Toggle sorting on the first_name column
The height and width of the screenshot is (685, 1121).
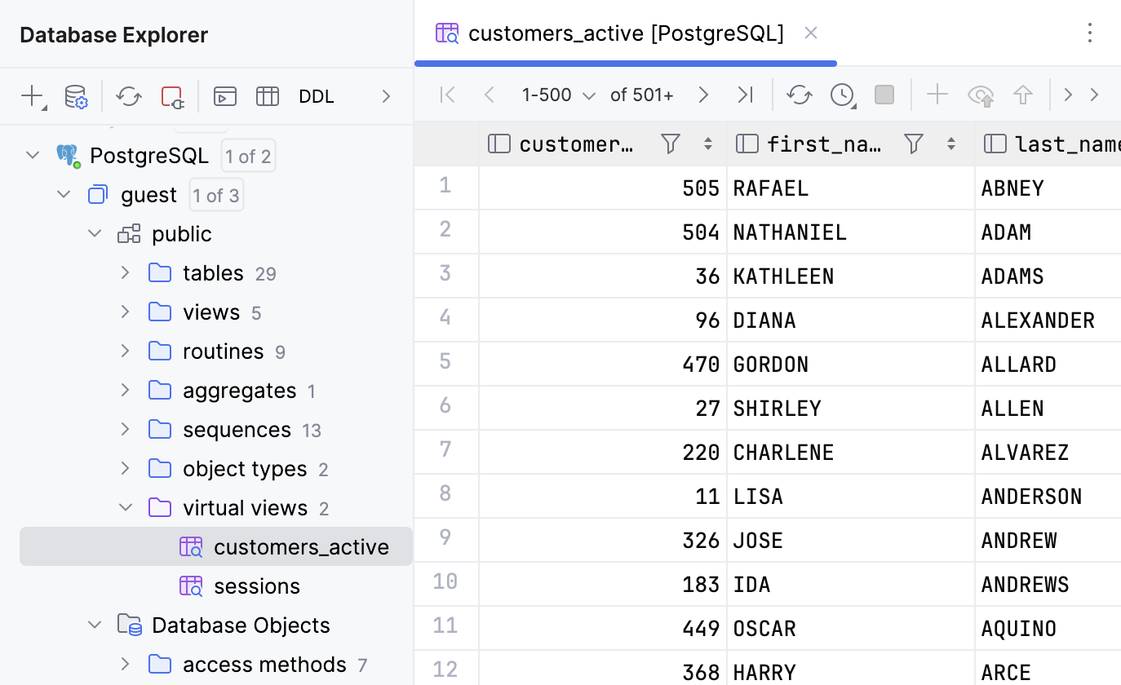tap(950, 144)
